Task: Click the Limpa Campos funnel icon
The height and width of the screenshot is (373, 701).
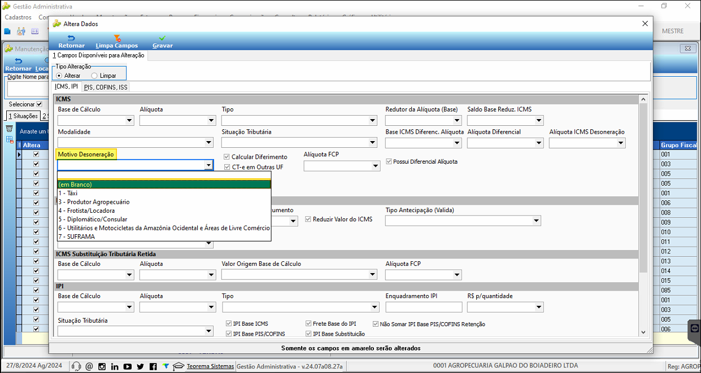Action: point(117,38)
